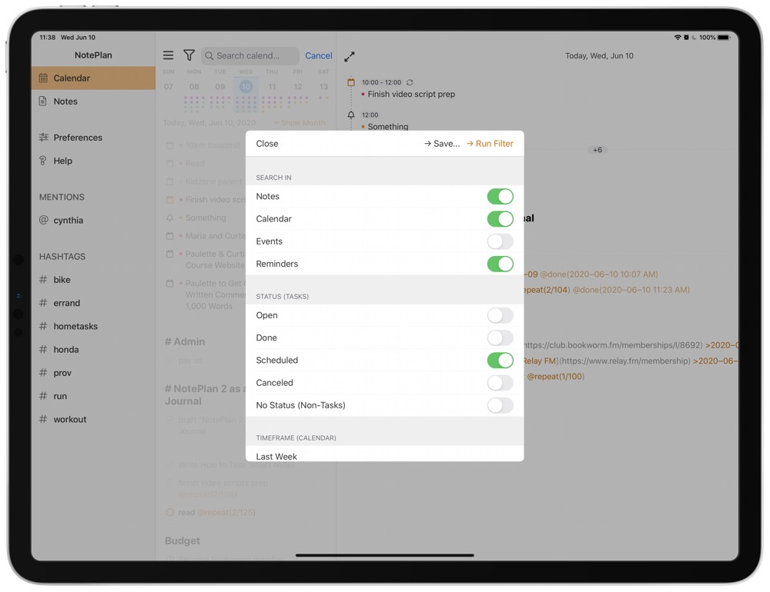Select day 09 in week strip
Image resolution: width=770 pixels, height=592 pixels.
(x=220, y=87)
